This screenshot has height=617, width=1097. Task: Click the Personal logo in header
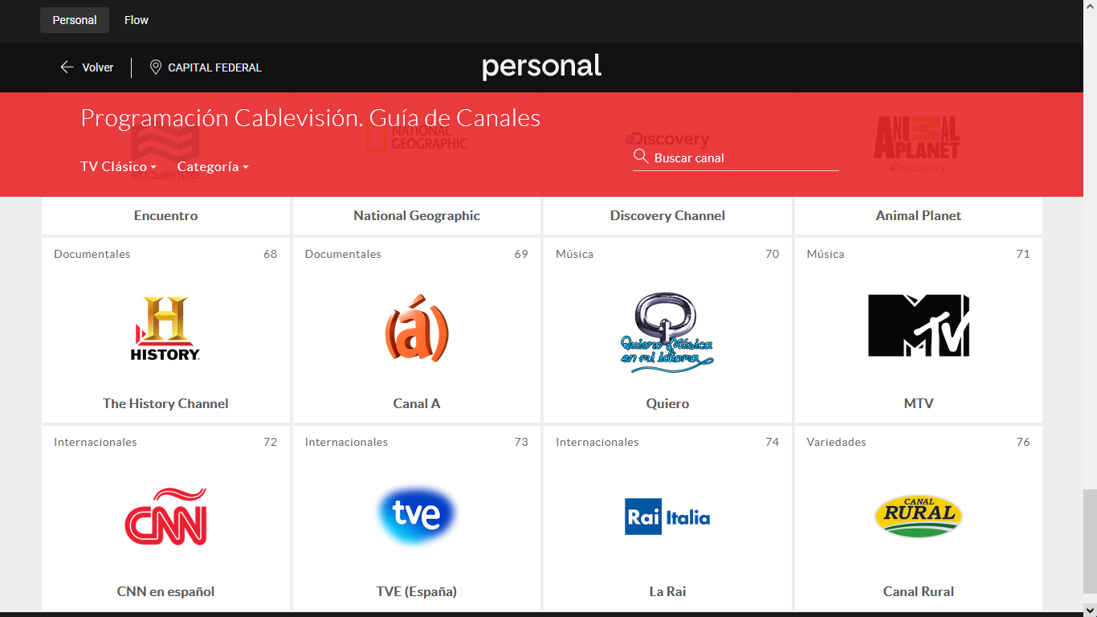[542, 67]
